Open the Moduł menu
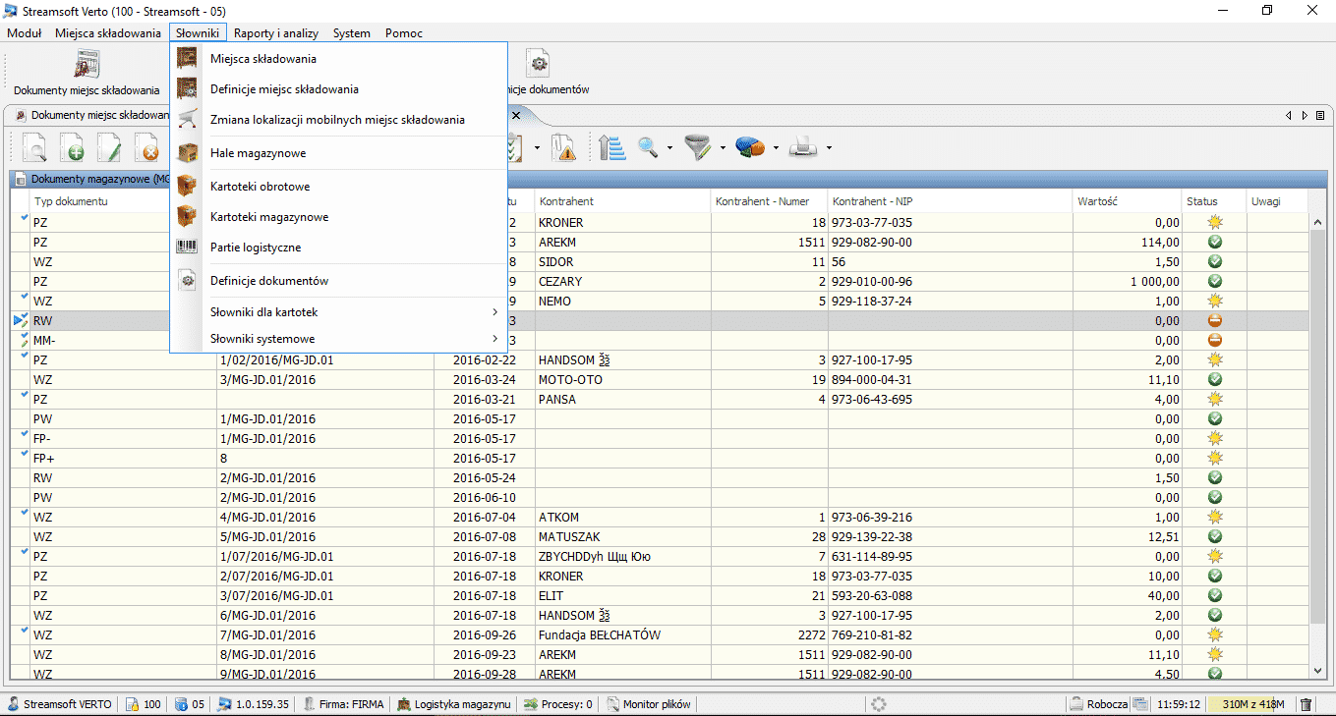Screen dimensions: 1336x716 [25, 32]
